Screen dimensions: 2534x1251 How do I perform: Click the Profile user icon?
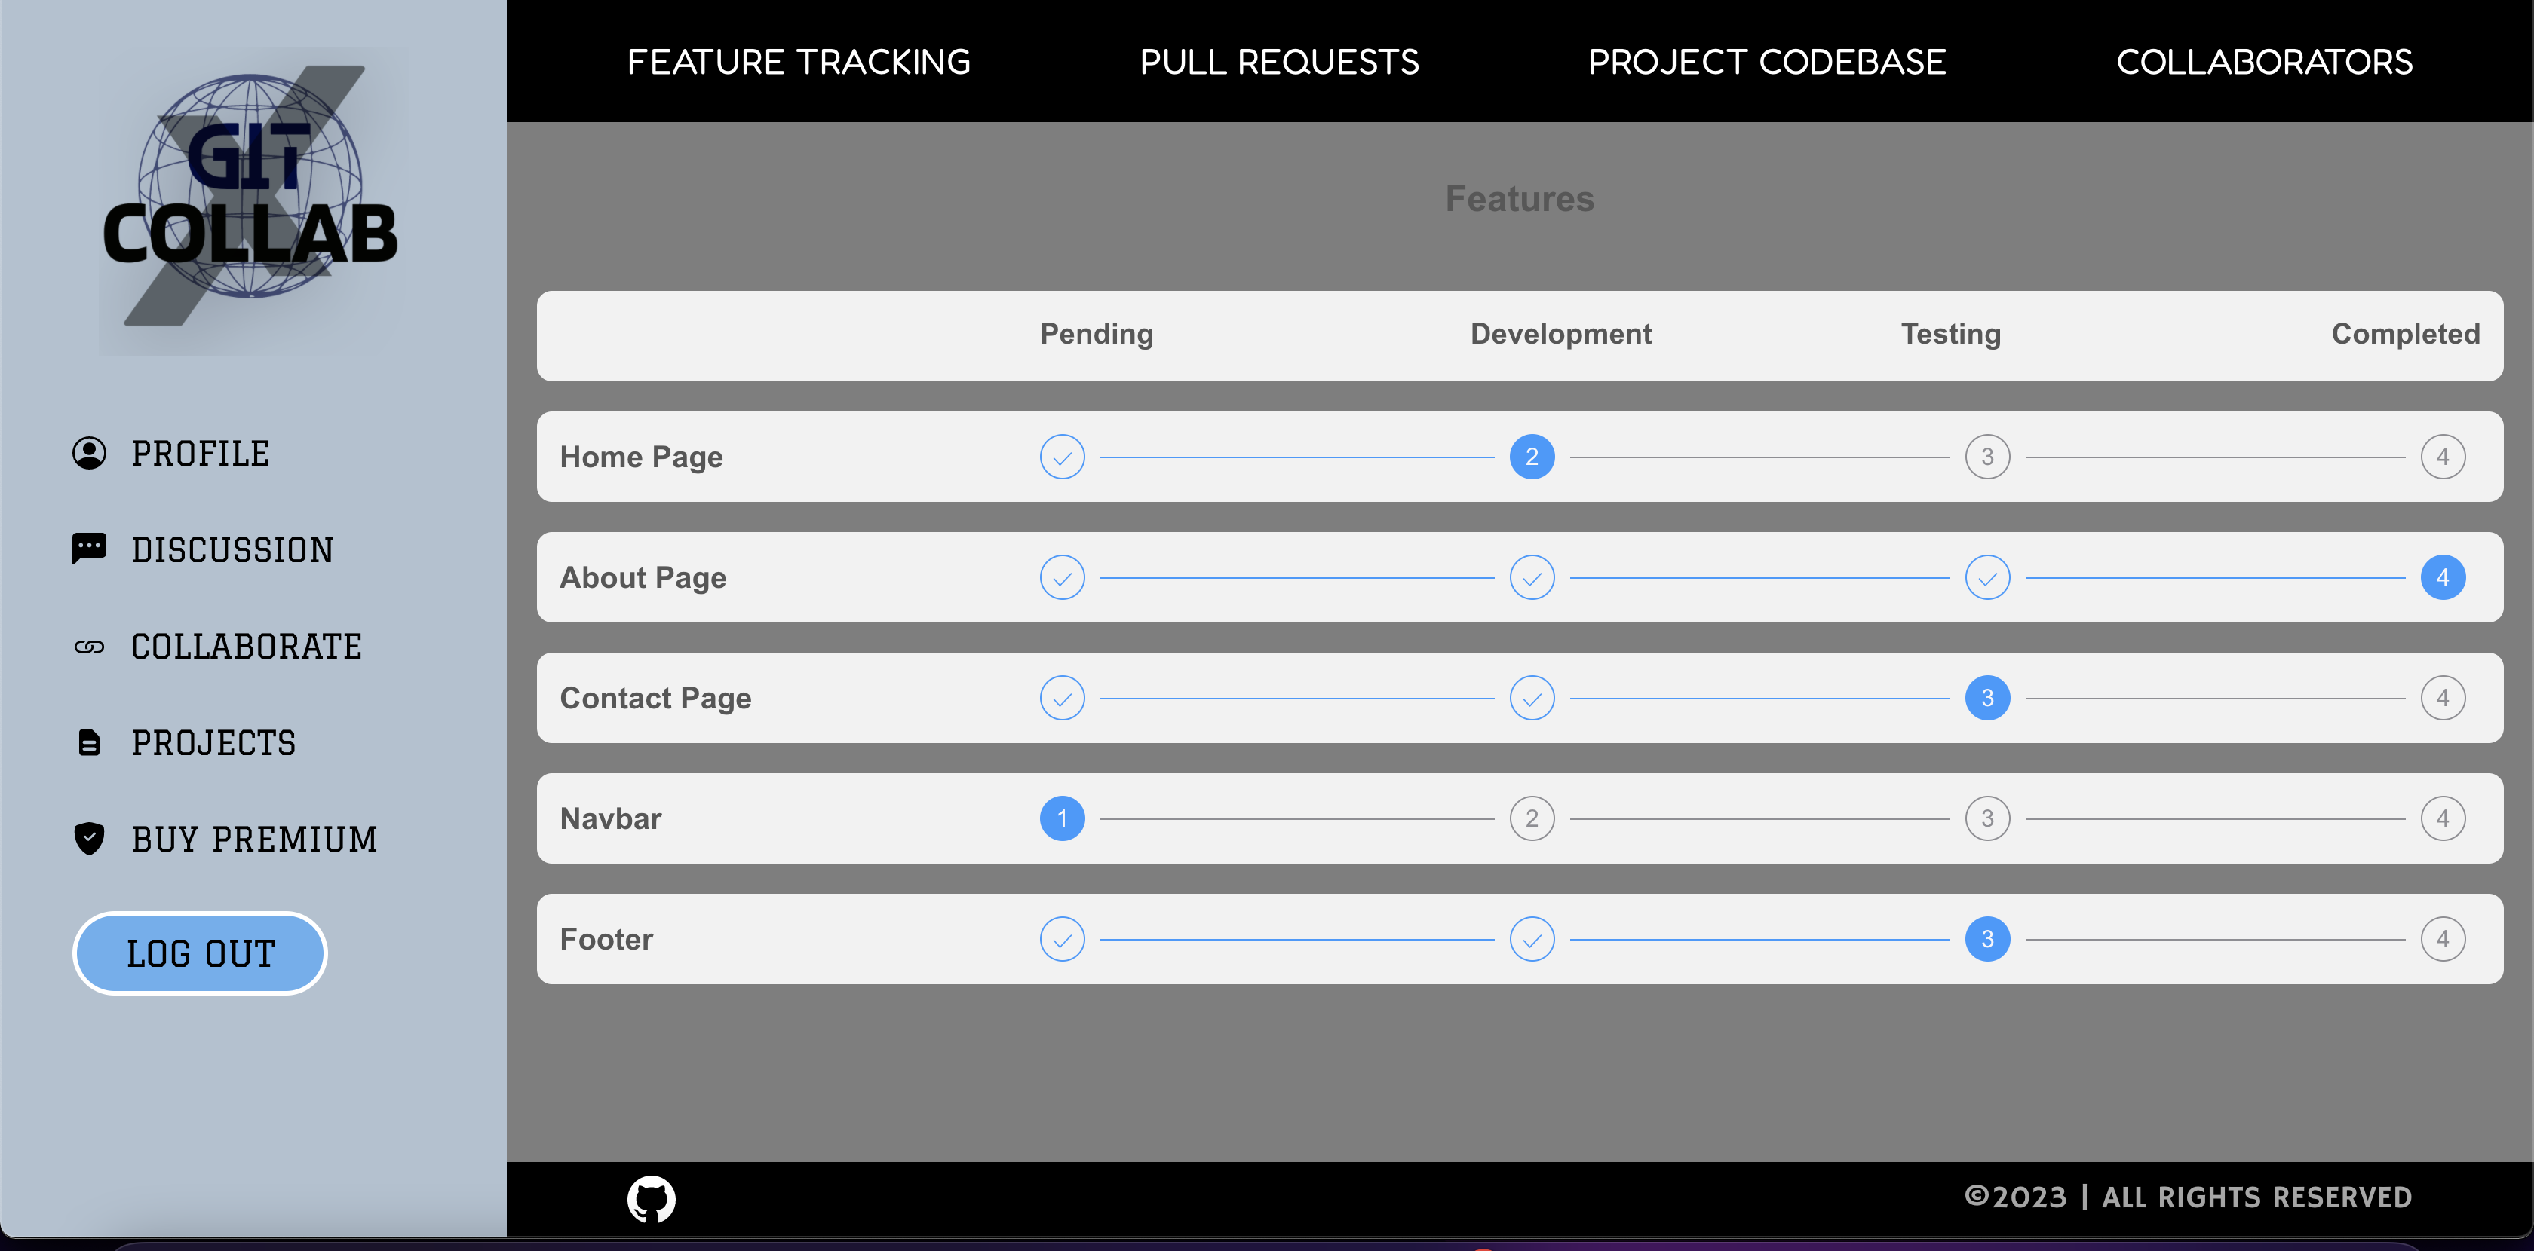pyautogui.click(x=90, y=453)
